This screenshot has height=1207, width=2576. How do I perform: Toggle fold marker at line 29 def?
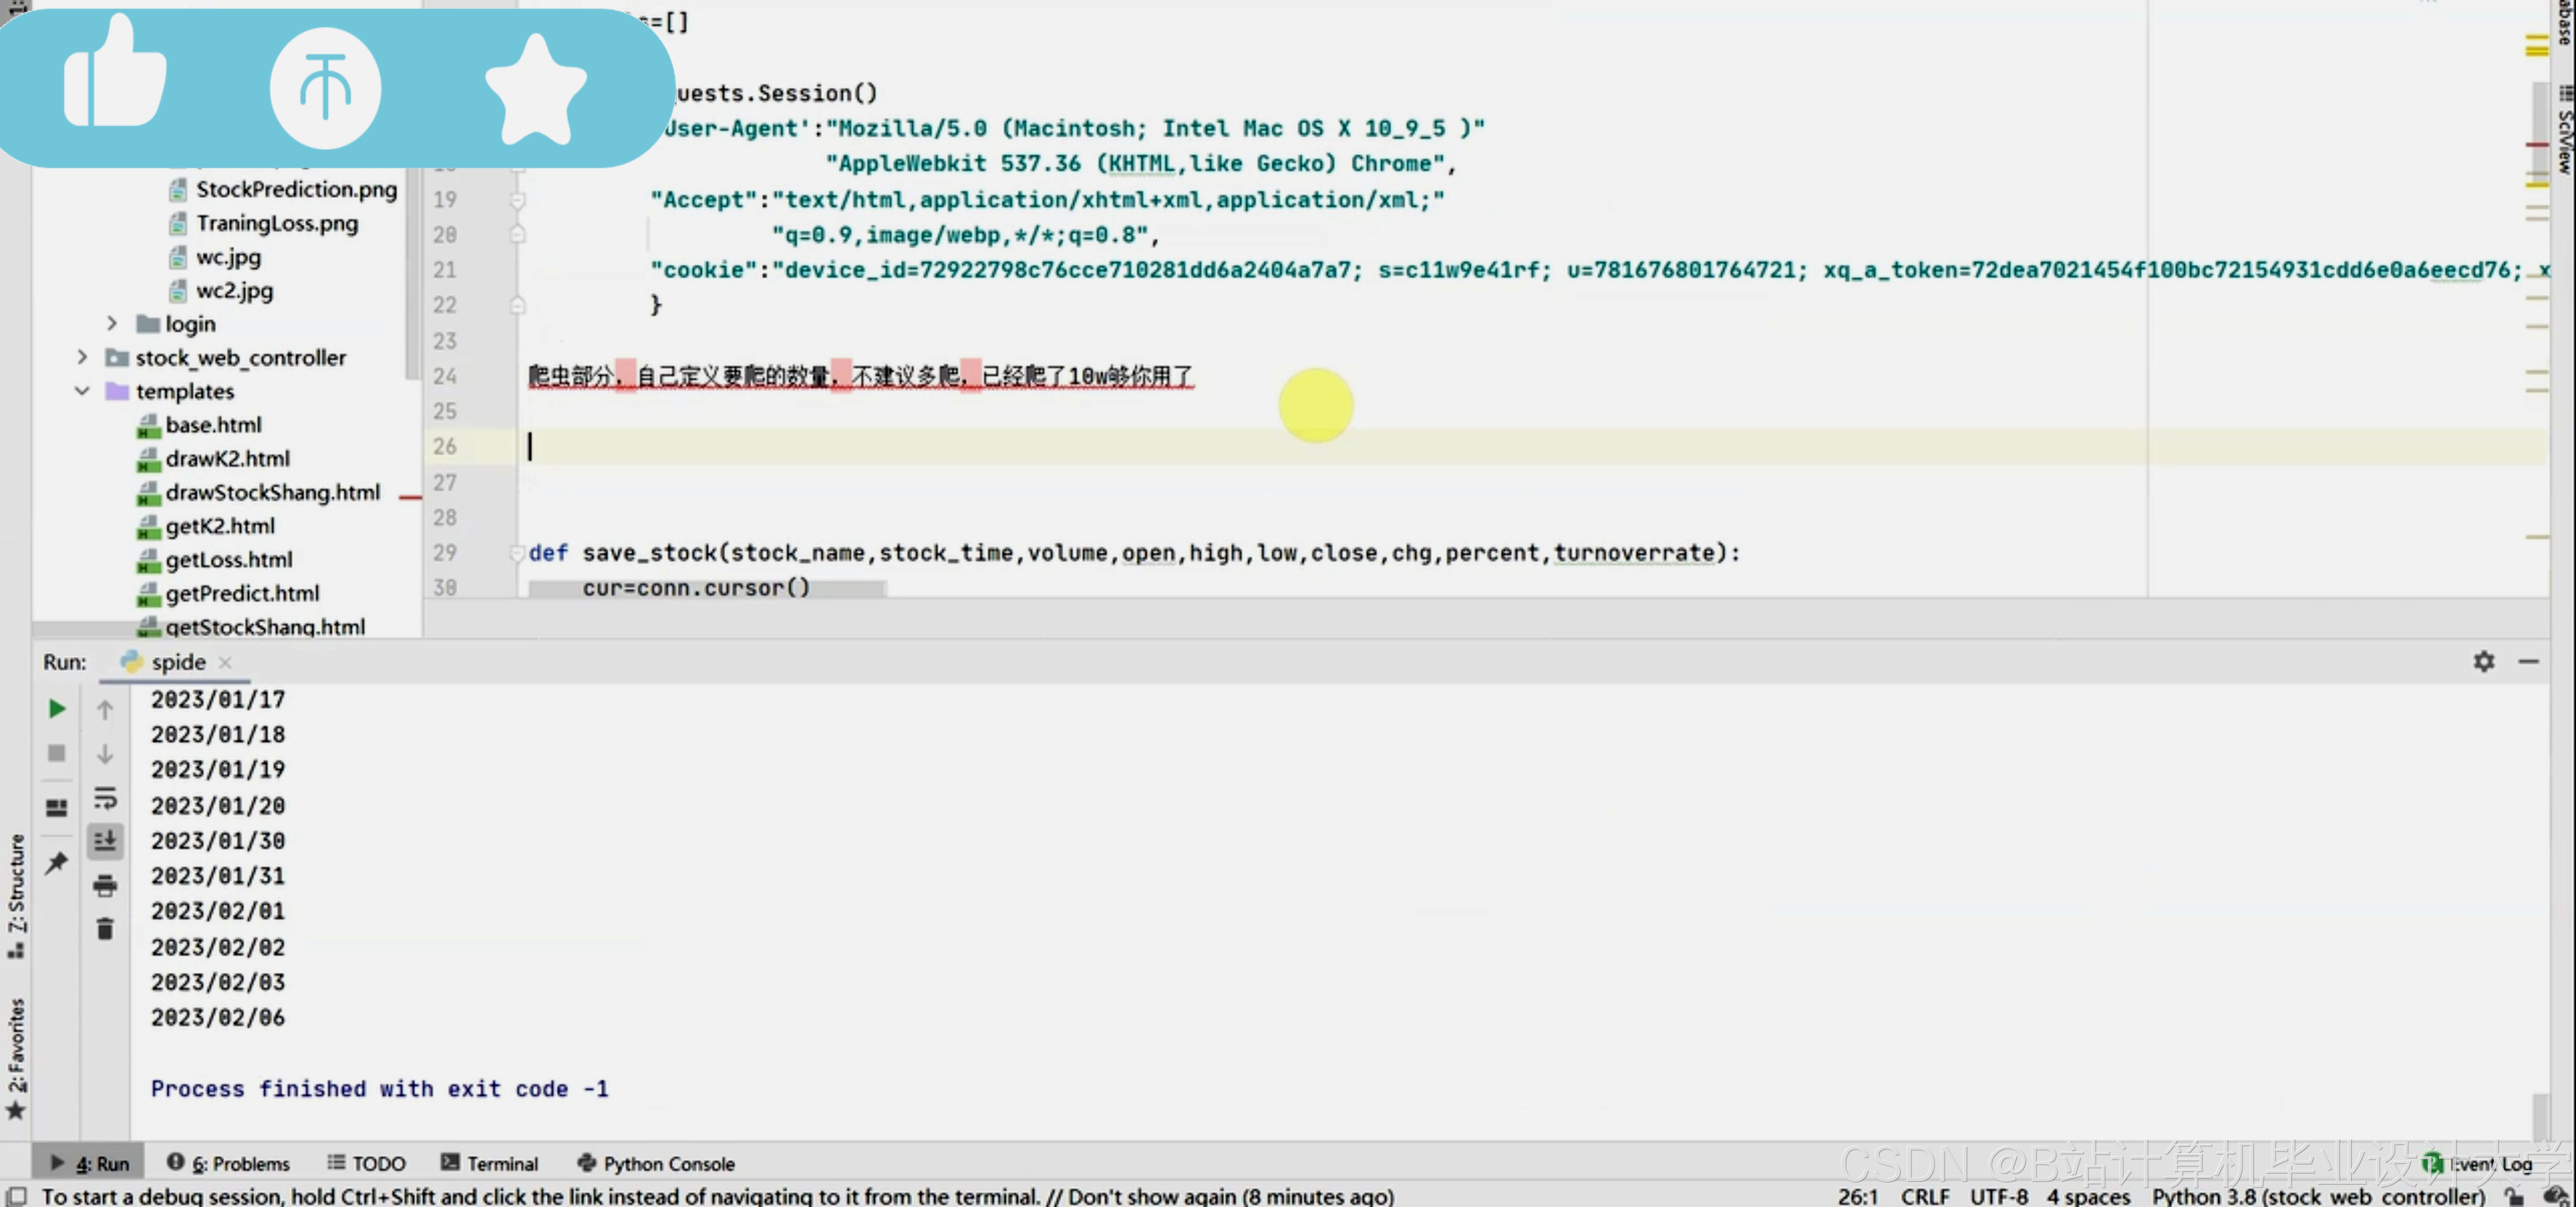click(x=517, y=553)
